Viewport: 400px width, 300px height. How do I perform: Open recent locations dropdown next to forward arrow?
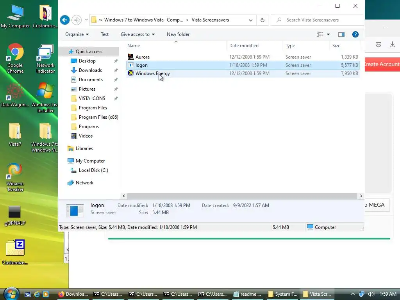coord(86,20)
